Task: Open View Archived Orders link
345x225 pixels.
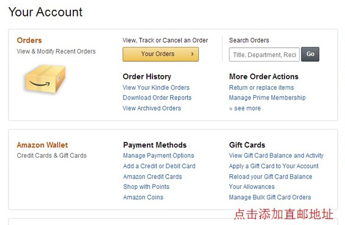Action: click(152, 108)
